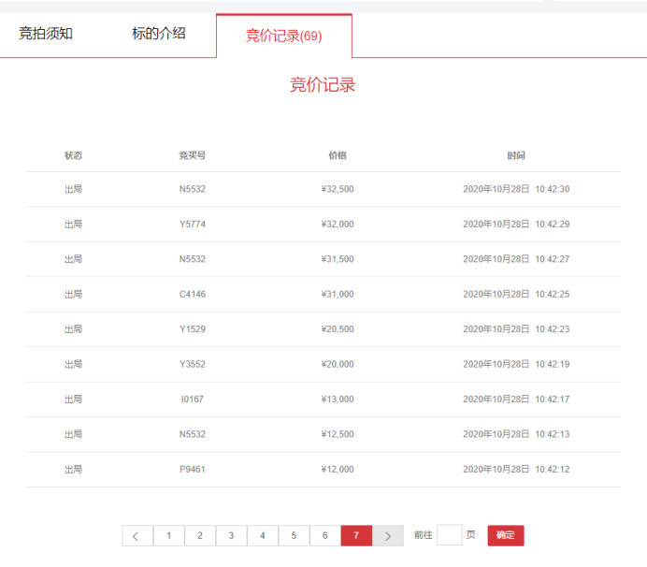This screenshot has width=647, height=567.
Task: Click the current page 7 button
Action: click(356, 536)
